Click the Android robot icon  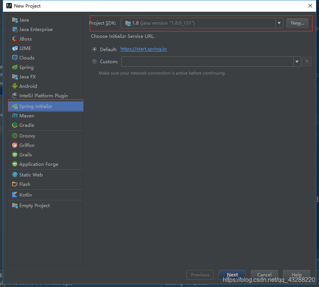(15, 86)
